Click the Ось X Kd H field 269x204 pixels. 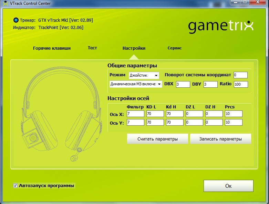point(175,114)
